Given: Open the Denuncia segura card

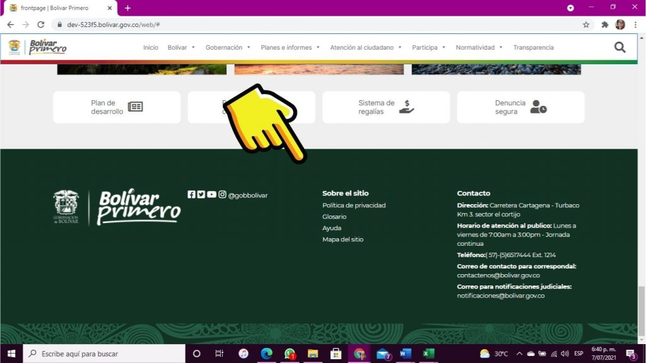Looking at the screenshot, I should coord(520,107).
